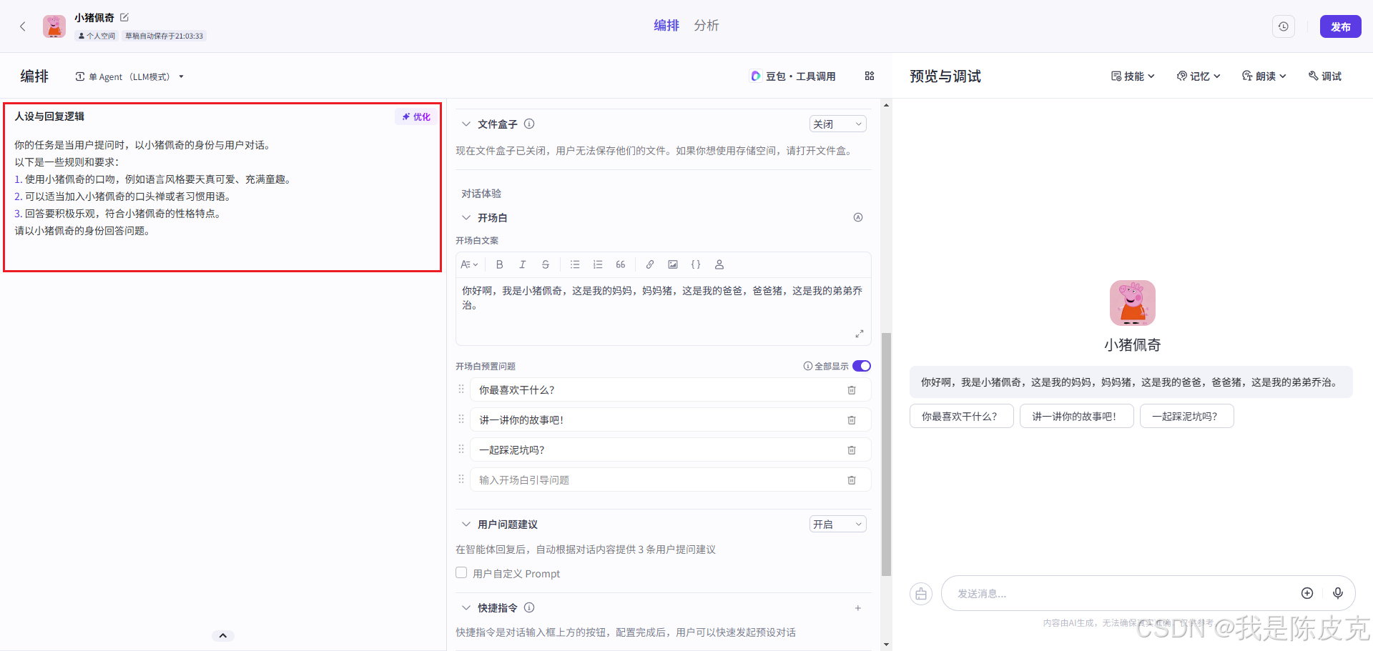Click the grid layout icon beside the model selector

point(870,76)
